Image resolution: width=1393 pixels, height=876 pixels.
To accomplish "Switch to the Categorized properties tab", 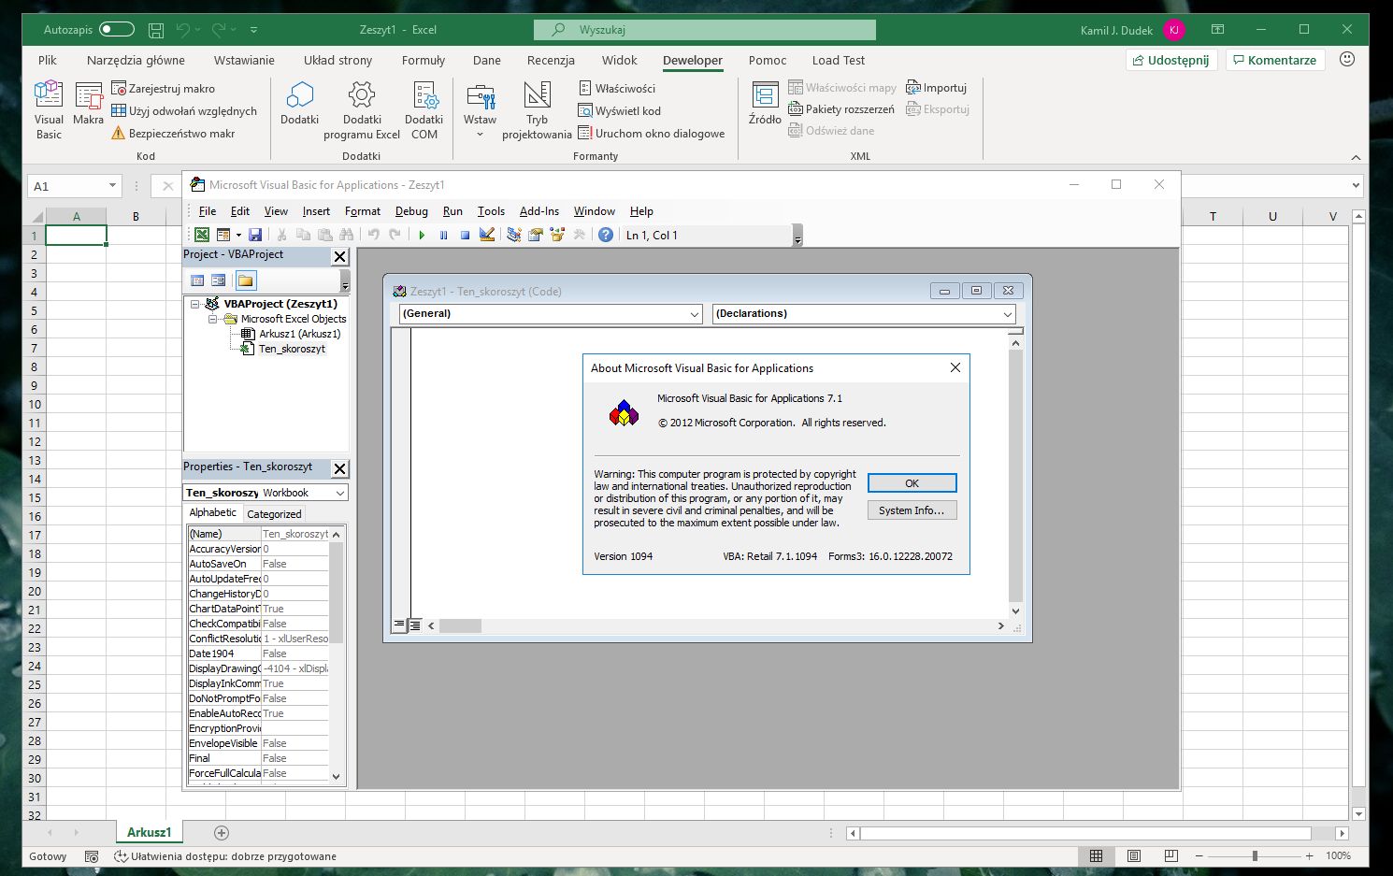I will (274, 514).
